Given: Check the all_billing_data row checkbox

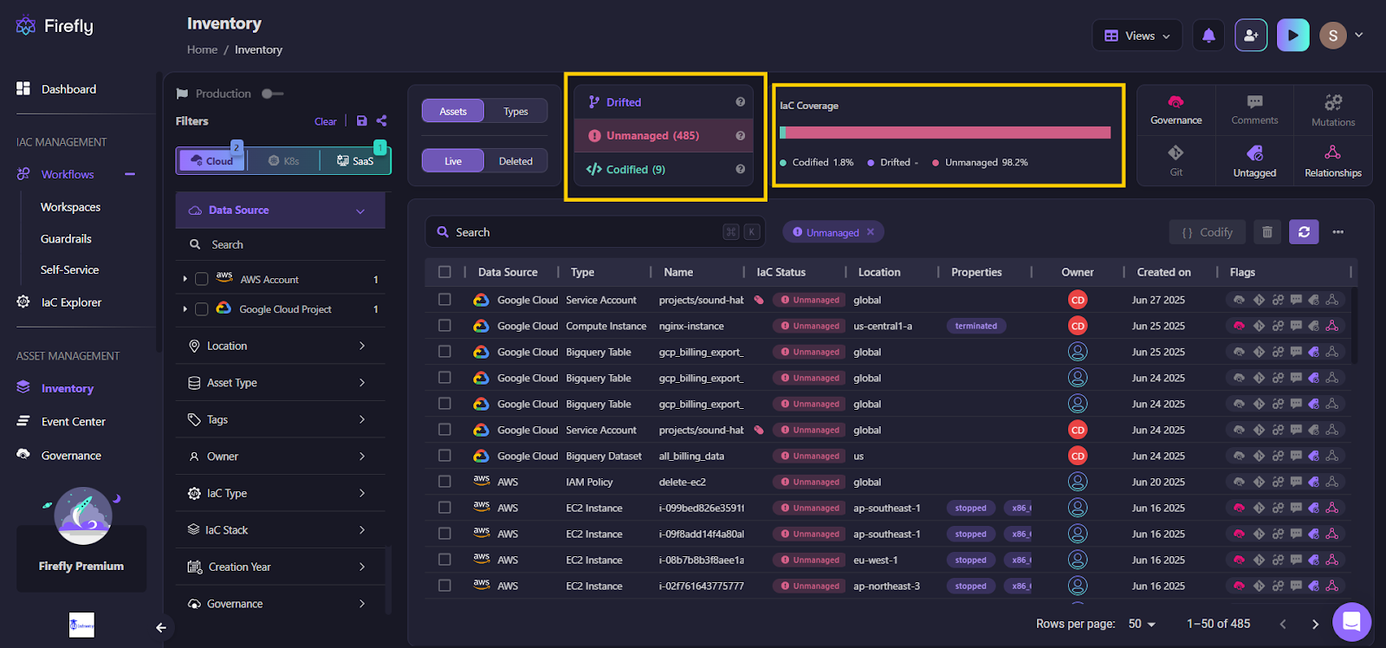Looking at the screenshot, I should tap(444, 456).
